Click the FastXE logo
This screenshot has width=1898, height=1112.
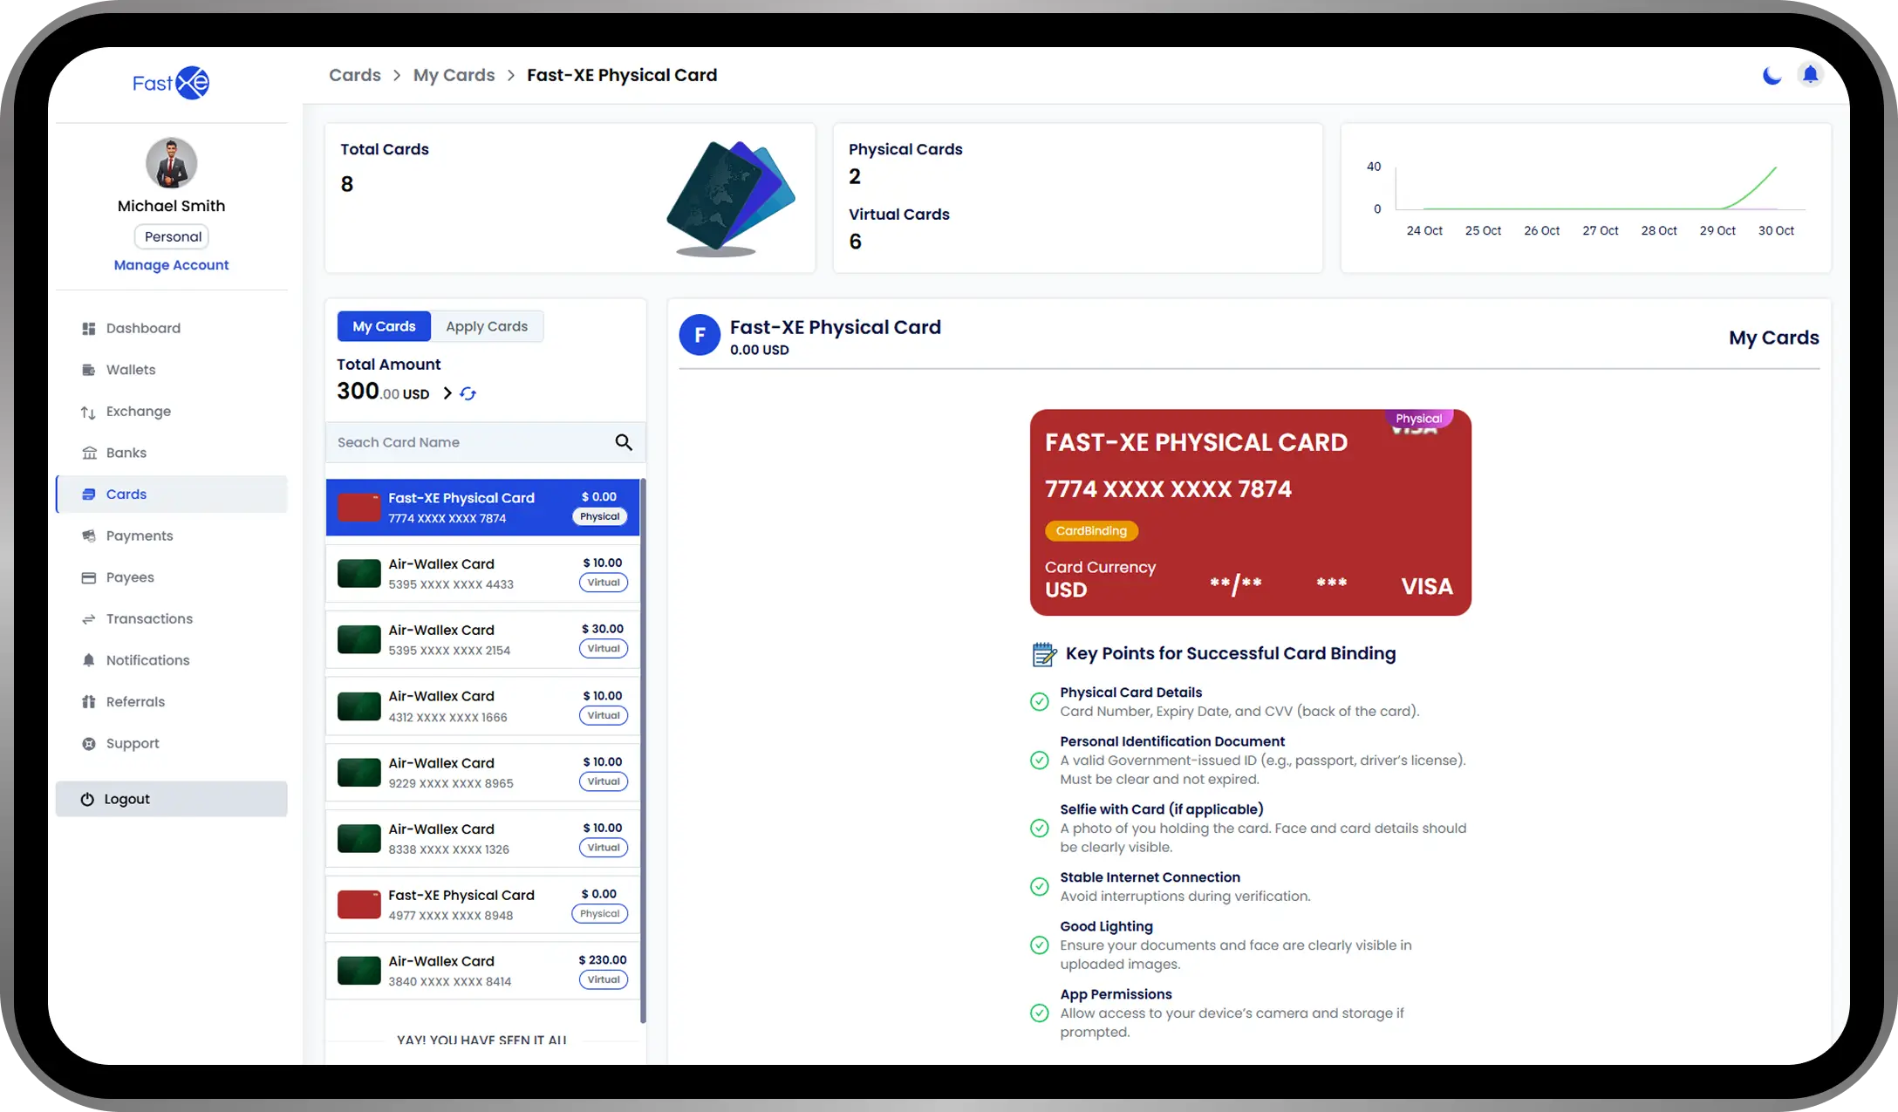pos(171,83)
